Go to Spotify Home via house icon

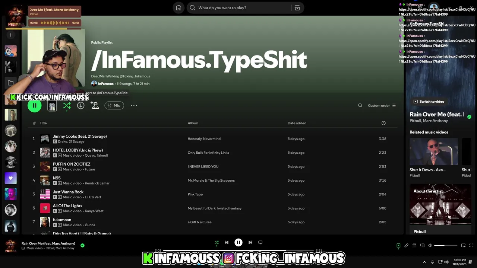click(x=179, y=8)
